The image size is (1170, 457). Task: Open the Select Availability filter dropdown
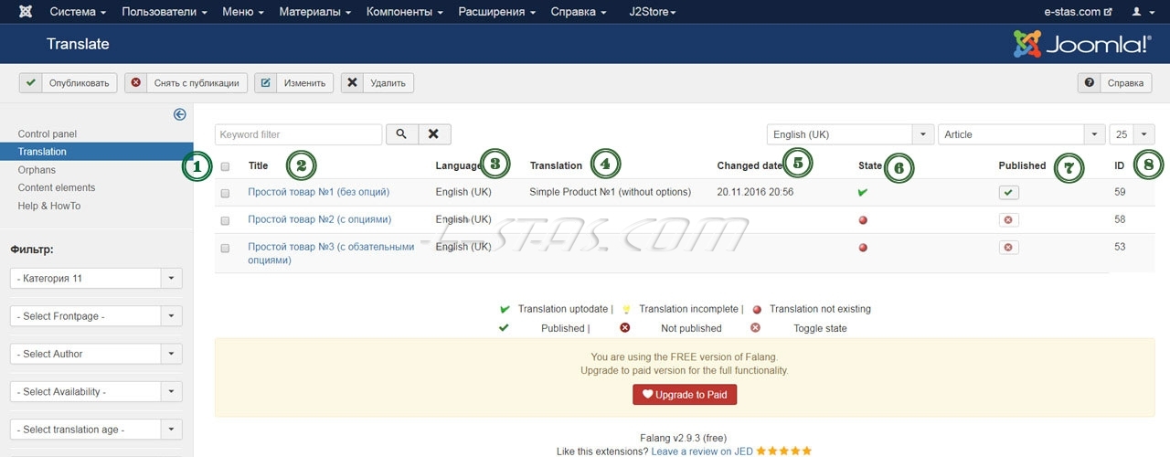coord(96,391)
